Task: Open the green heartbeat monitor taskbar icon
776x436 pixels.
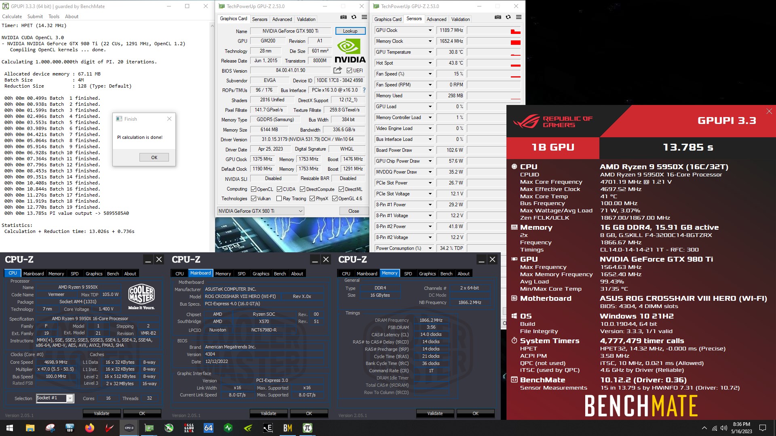Action: (x=228, y=428)
